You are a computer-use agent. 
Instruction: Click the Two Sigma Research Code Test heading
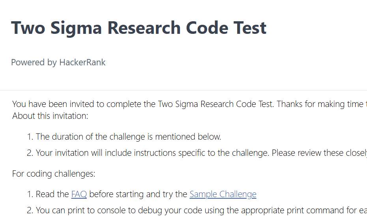[139, 28]
